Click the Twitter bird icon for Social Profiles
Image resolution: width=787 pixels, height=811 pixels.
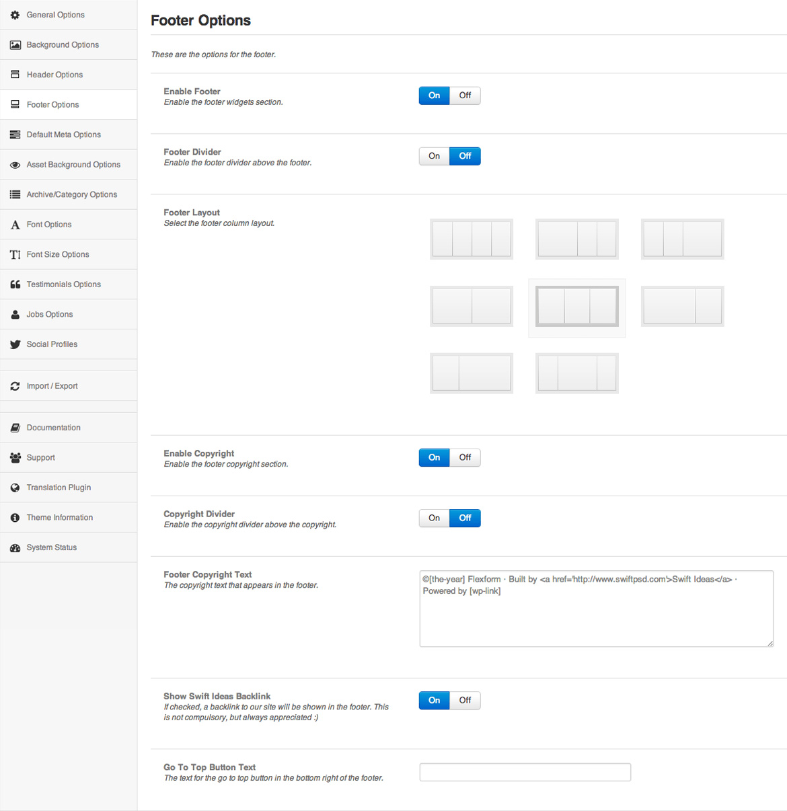click(x=15, y=344)
